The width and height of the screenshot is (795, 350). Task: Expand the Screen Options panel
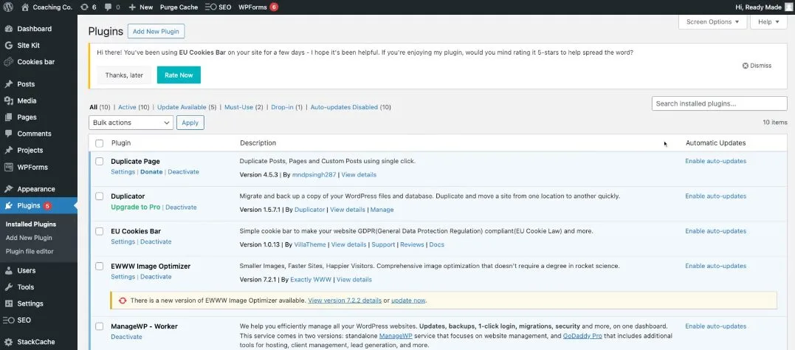coord(712,22)
